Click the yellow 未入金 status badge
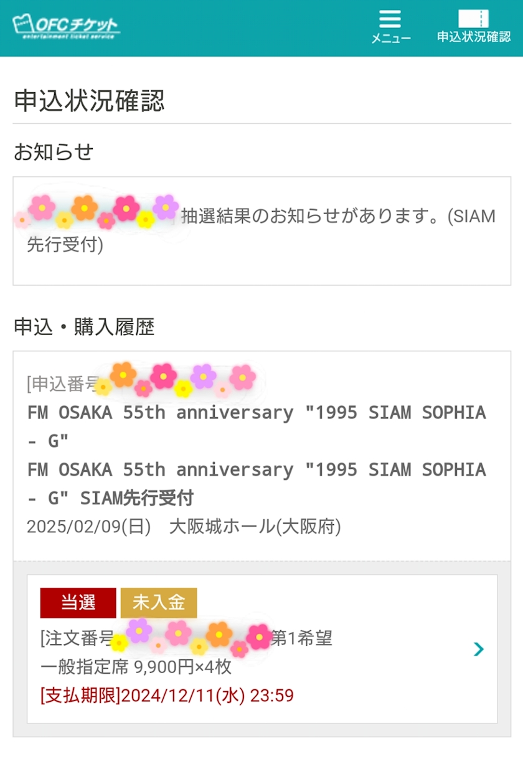This screenshot has height=759, width=523. [159, 603]
